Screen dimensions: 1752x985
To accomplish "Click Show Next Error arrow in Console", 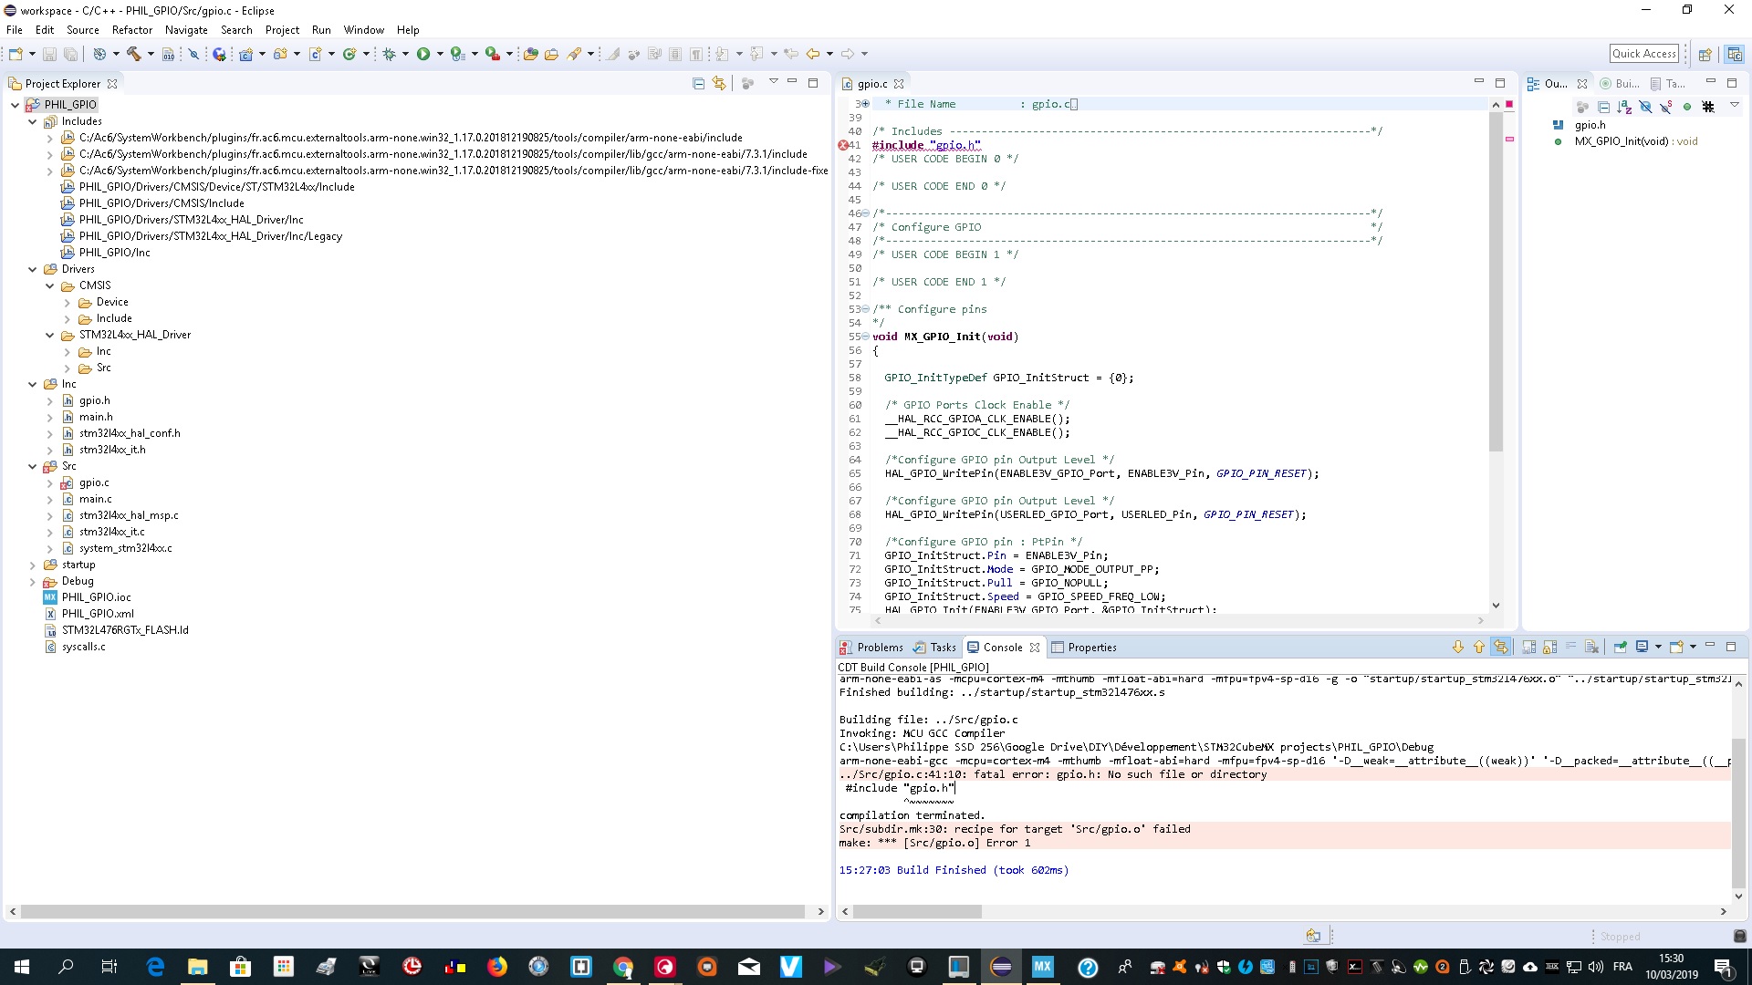I will [1457, 647].
